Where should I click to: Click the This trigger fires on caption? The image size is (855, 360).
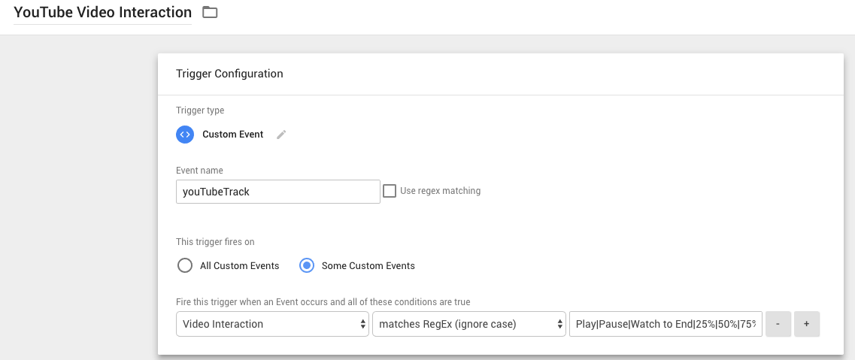point(215,242)
